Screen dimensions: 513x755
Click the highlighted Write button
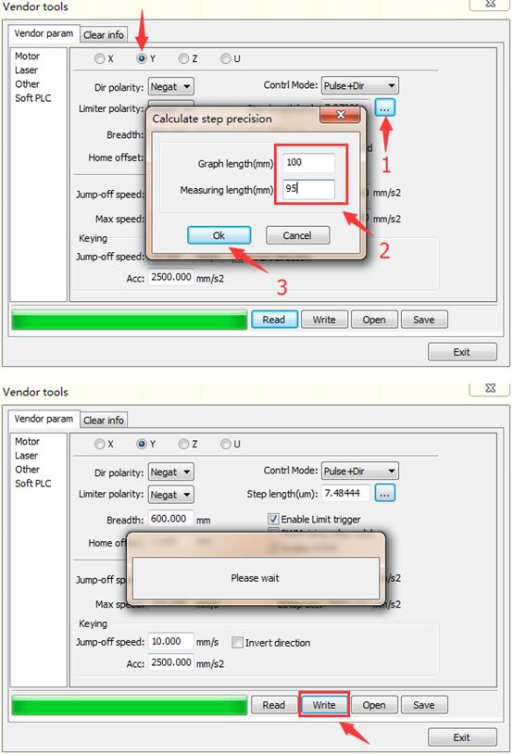pyautogui.click(x=324, y=705)
